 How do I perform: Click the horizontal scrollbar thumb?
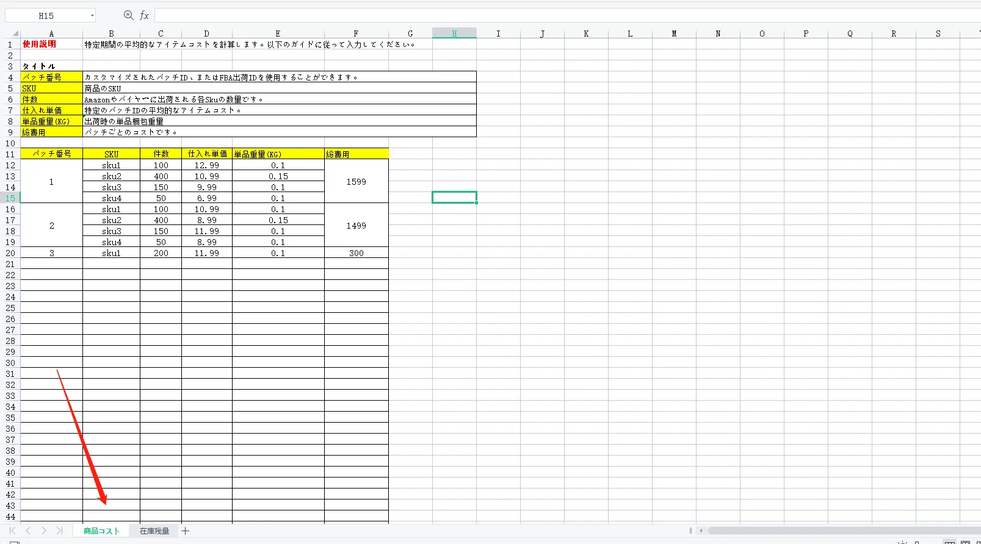pos(844,531)
